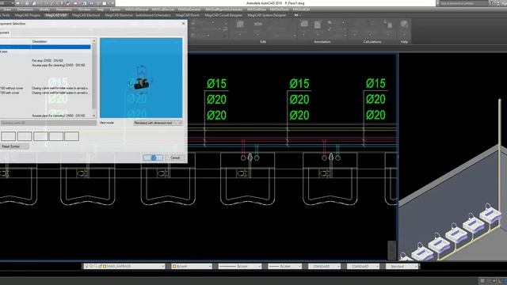This screenshot has height=285, width=507.
Task: Open the MagiCAD Plugins ribbon tab
Action: pos(28,15)
